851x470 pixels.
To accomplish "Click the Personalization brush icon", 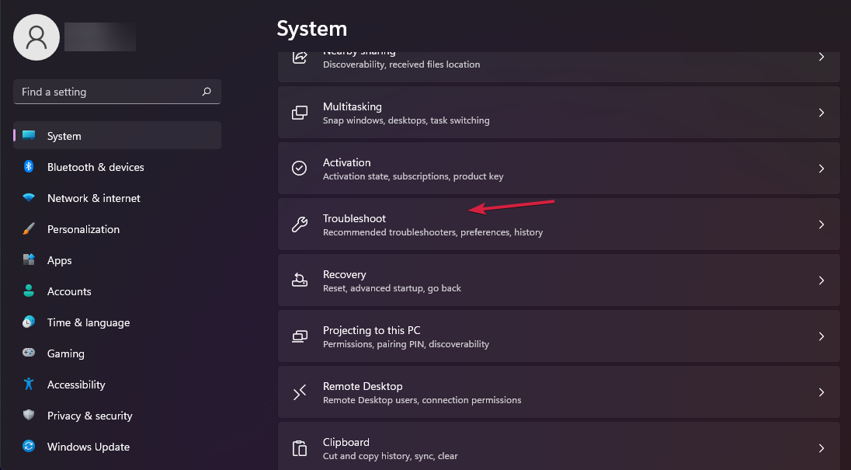I will (29, 229).
